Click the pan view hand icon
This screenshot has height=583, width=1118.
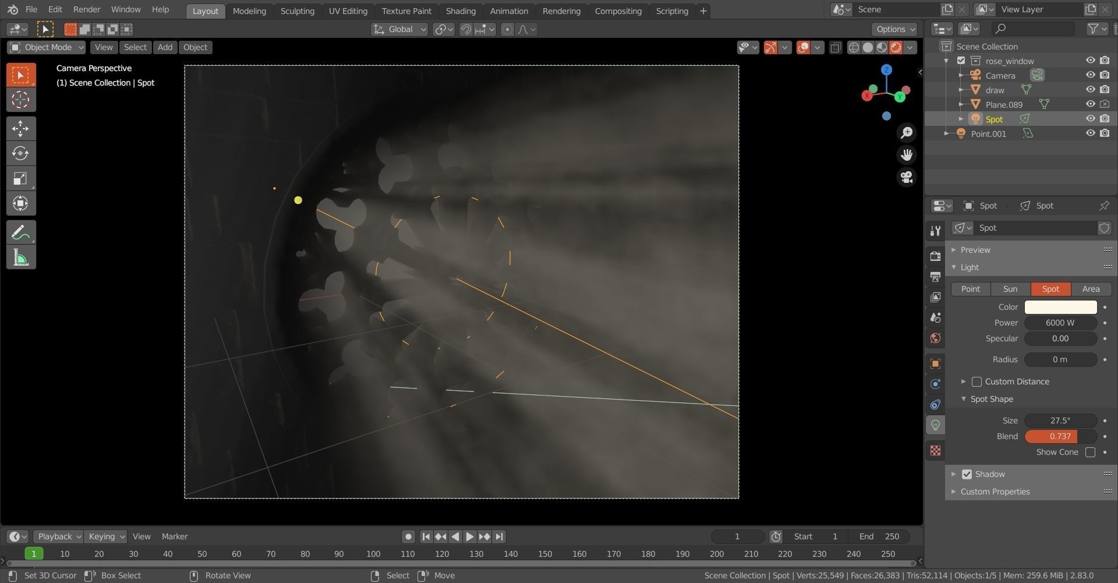(x=907, y=155)
